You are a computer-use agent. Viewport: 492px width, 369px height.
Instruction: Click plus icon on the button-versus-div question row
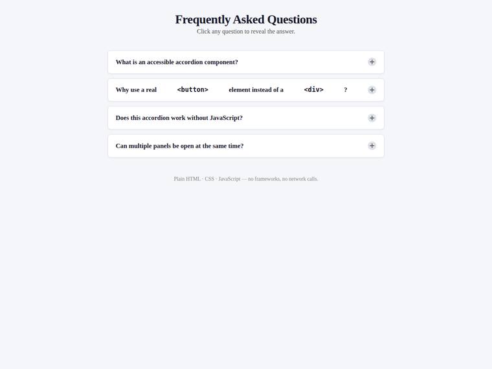tap(372, 90)
